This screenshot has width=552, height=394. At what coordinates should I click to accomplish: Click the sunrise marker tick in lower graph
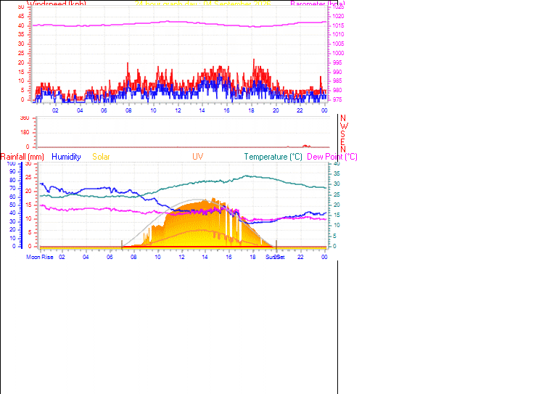[x=122, y=245]
